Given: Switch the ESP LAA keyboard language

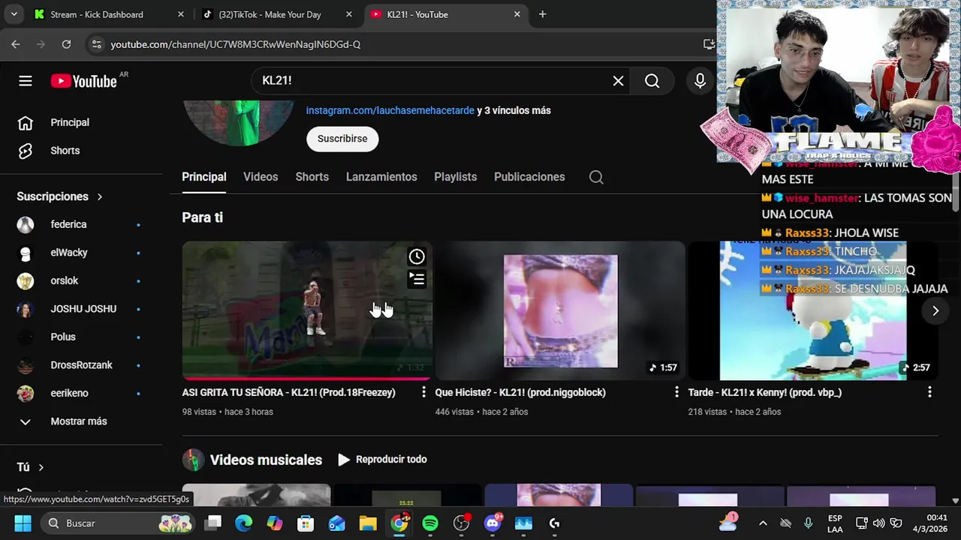Looking at the screenshot, I should click(835, 523).
